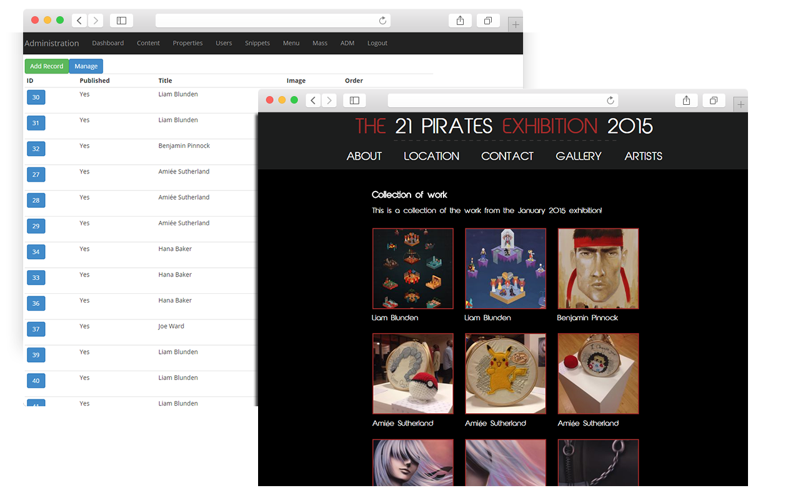The height and width of the screenshot is (493, 793).
Task: Open record ID 27 button
Action: (x=36, y=175)
